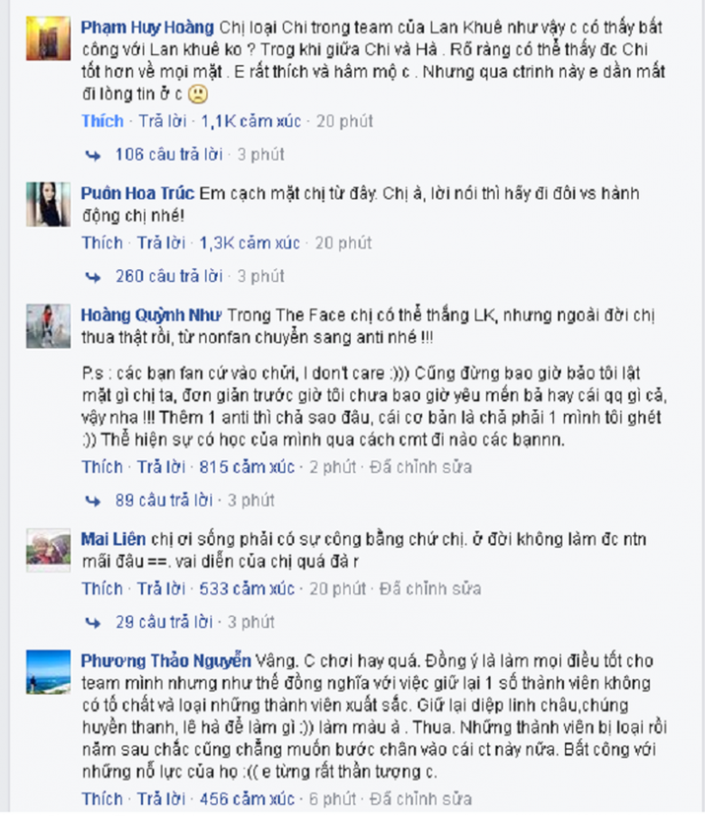Screen dimensions: 705x816
Task: Click the reply arrow icon beside 260 câu trả lời
Action: (x=93, y=277)
